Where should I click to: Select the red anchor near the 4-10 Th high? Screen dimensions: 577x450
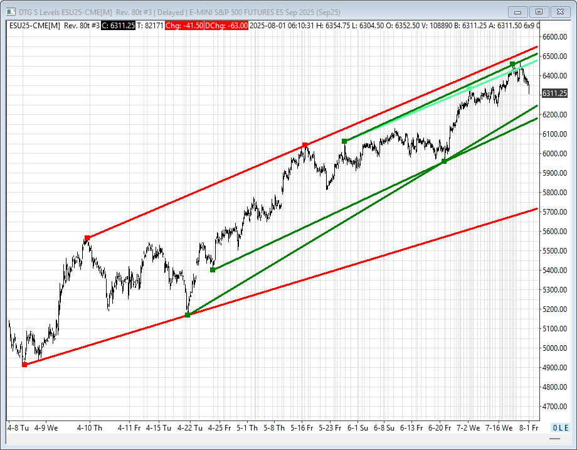pyautogui.click(x=87, y=238)
